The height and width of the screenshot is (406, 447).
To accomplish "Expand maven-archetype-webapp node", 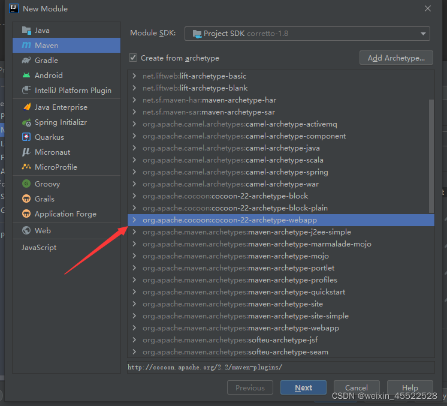I will [134, 328].
